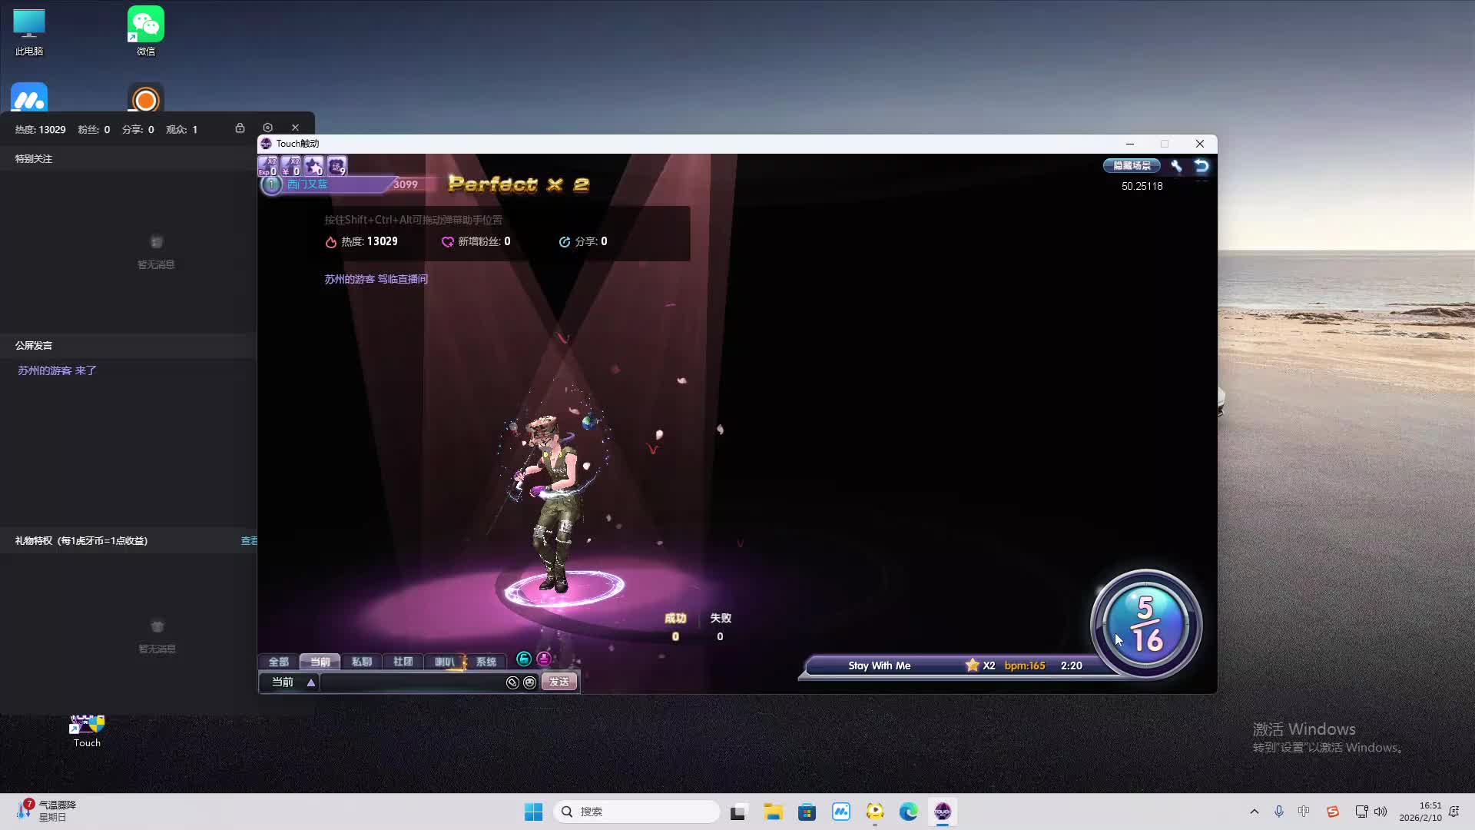
Task: Switch to the 全部 chat tab
Action: click(279, 662)
